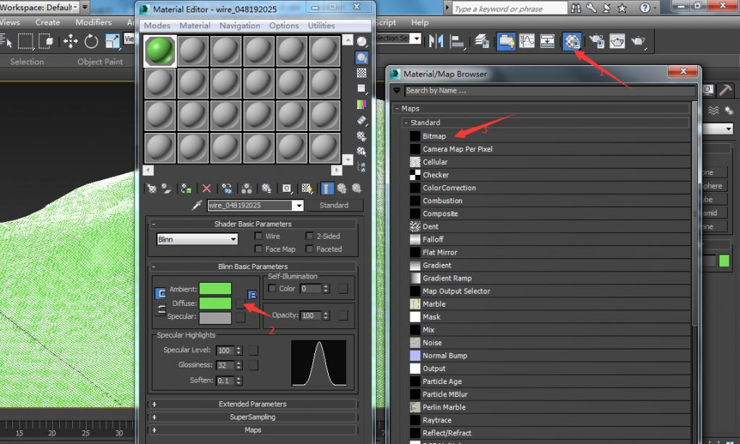Open the Curve Editor icon on main toolbar
The image size is (740, 444).
tap(525, 41)
